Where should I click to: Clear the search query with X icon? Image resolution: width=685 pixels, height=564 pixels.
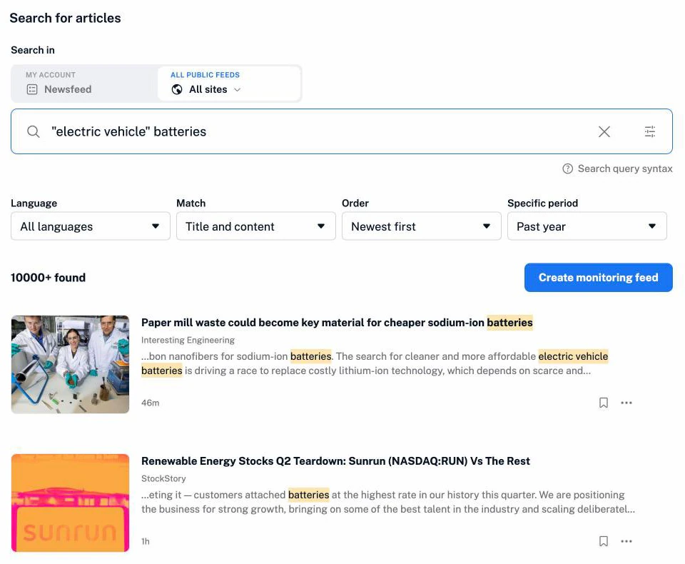point(604,131)
